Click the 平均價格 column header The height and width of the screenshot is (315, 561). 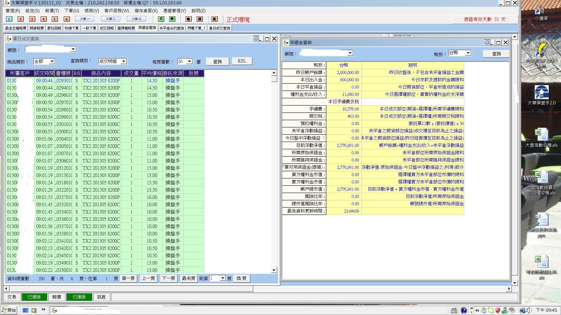point(152,73)
